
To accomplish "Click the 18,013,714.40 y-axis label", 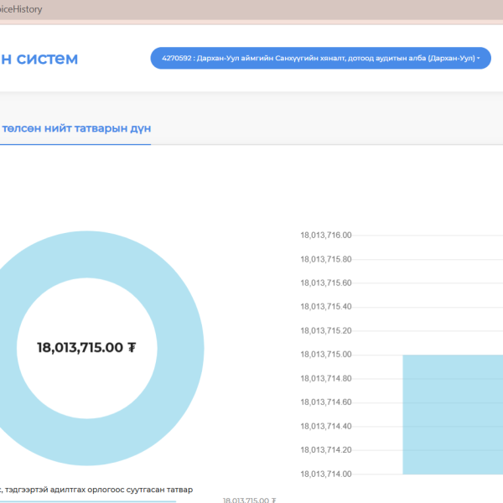I will pyautogui.click(x=325, y=427).
